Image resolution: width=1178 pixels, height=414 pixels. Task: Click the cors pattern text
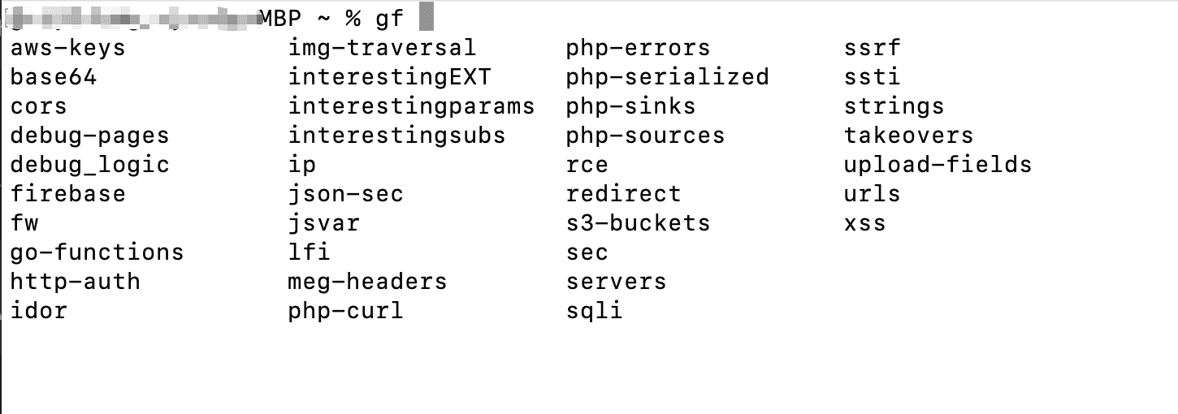pos(39,106)
